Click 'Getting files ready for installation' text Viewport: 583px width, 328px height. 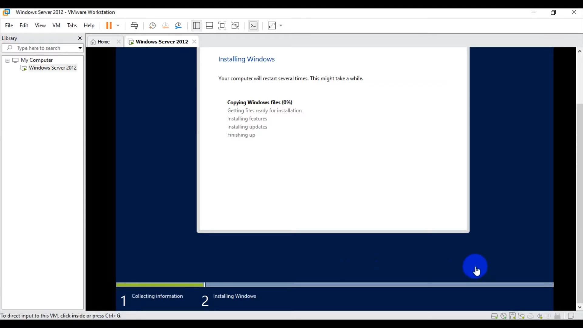coord(264,111)
